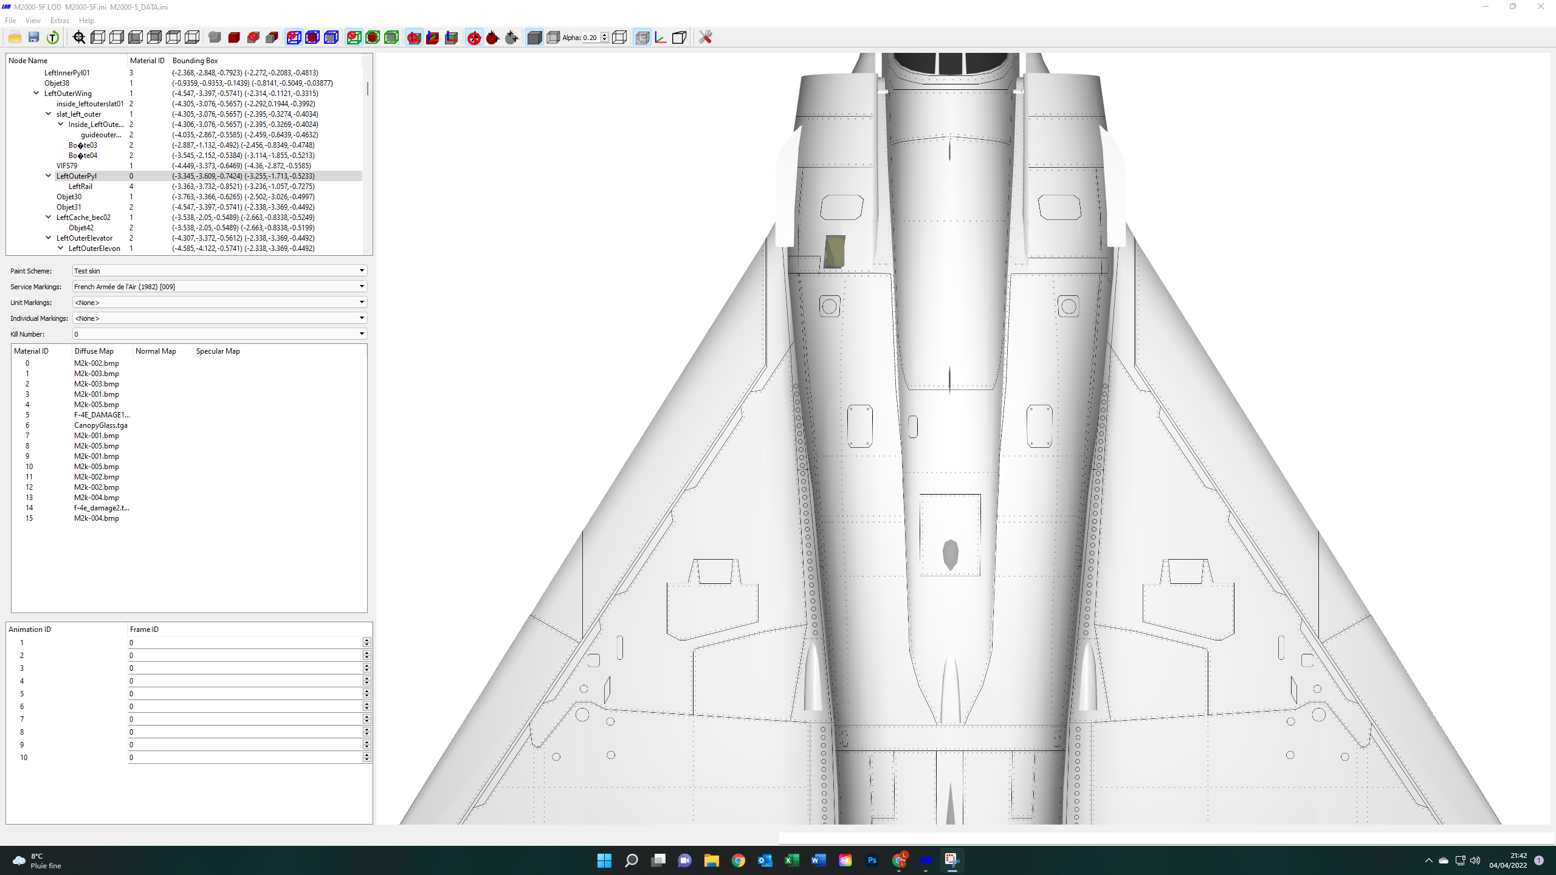Click the zoom to fit magnifier icon
This screenshot has width=1556, height=875.
click(79, 38)
